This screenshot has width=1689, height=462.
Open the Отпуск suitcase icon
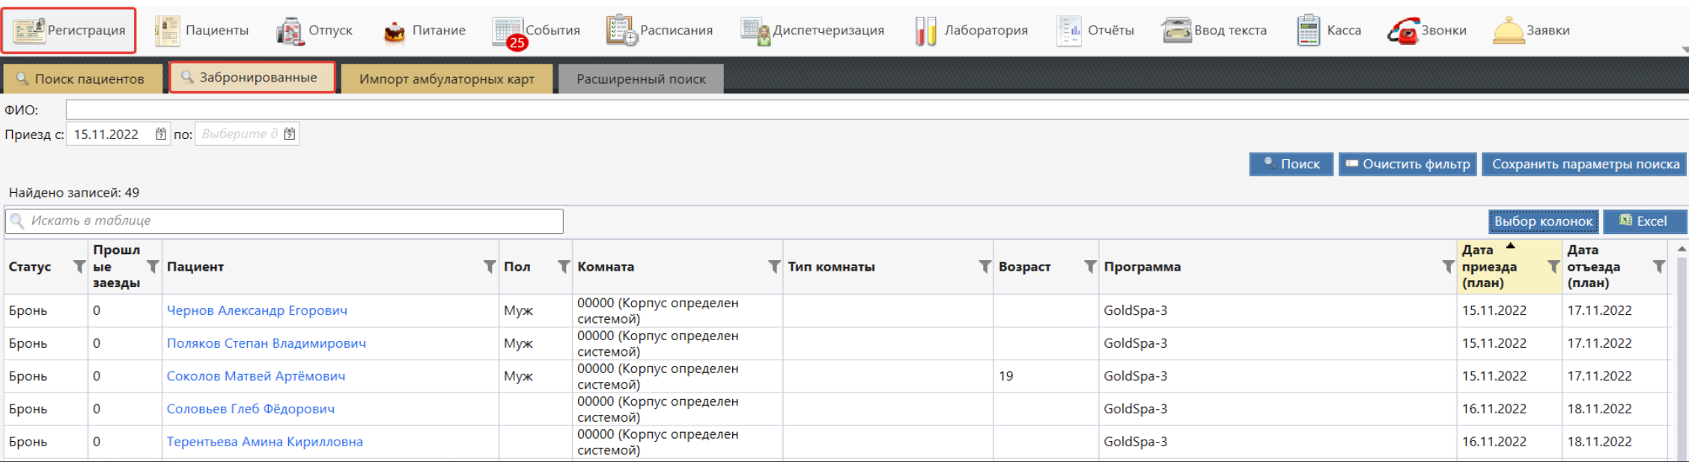[290, 31]
